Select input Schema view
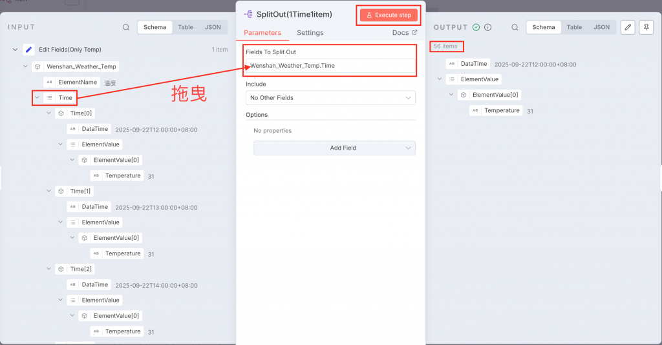The width and height of the screenshot is (662, 345). 155,27
